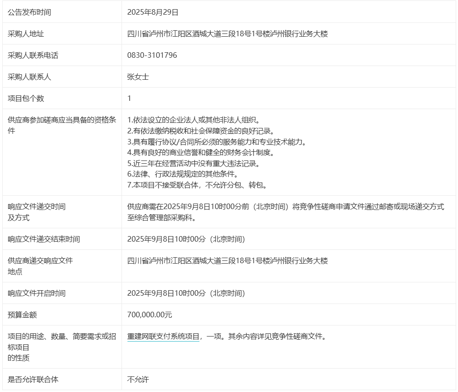Viewport: 458px width, 392px height.
Task: Click the 响应文件递交结束时间 row label
Action: click(x=44, y=239)
